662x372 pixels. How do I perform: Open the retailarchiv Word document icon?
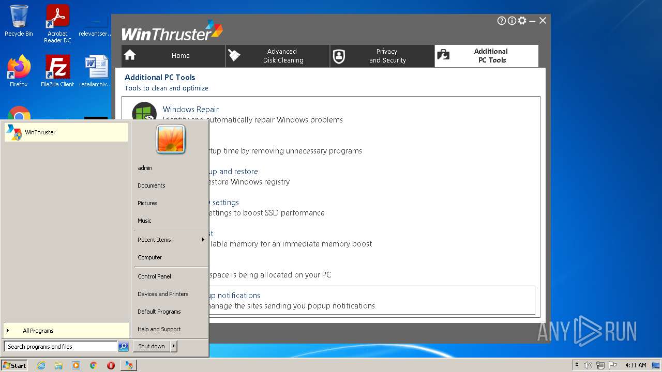pyautogui.click(x=96, y=71)
